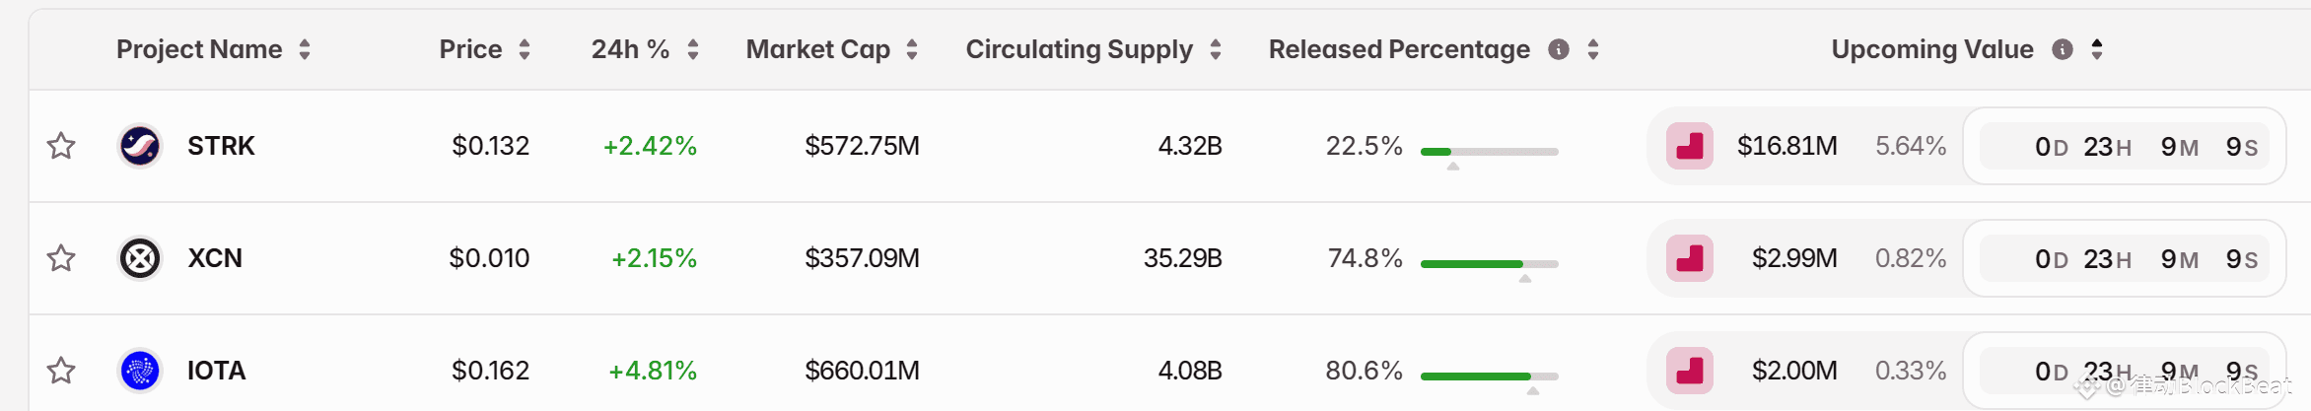Click the STRK token logo icon
2311x411 pixels.
click(x=140, y=146)
